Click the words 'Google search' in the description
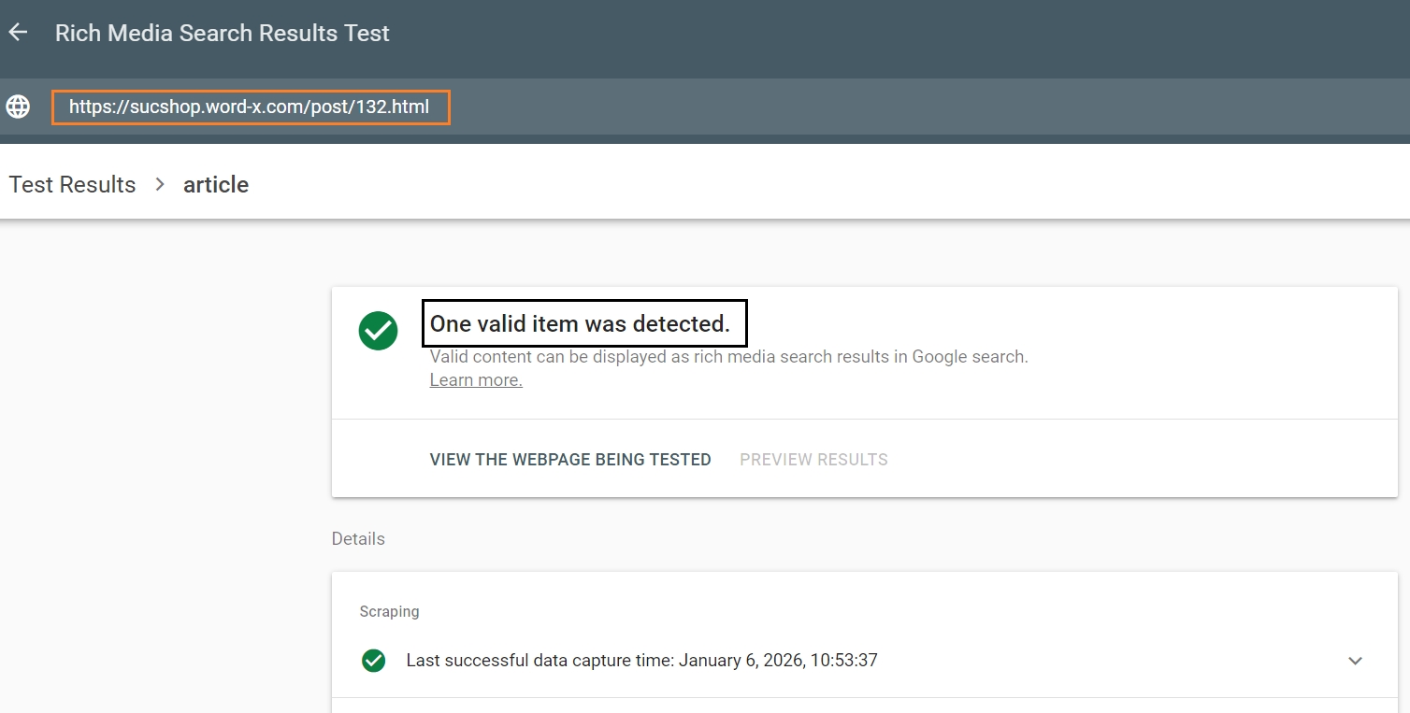This screenshot has width=1410, height=713. (x=970, y=357)
